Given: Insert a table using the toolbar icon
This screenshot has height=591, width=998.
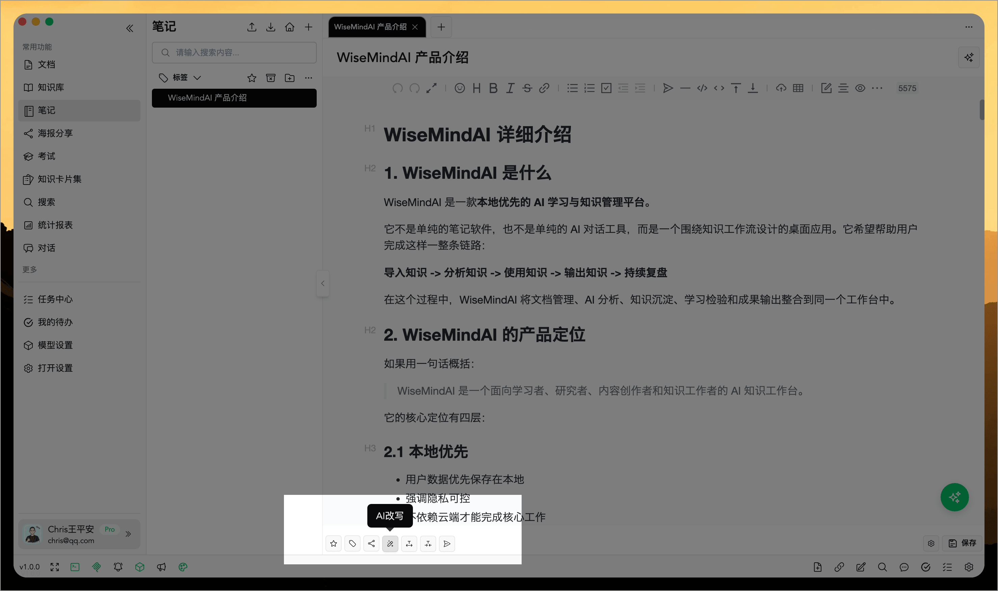Looking at the screenshot, I should pos(798,88).
